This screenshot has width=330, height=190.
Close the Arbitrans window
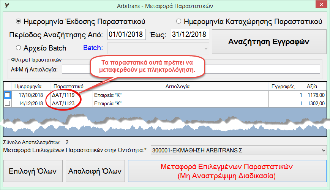(321, 5)
